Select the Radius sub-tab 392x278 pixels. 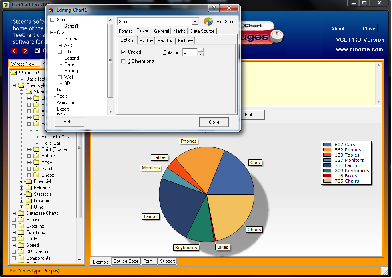tap(146, 41)
